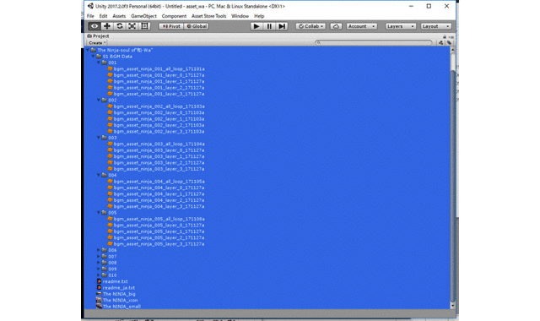This screenshot has width=540, height=321.
Task: Select the Hand (view) tool
Action: [x=94, y=26]
